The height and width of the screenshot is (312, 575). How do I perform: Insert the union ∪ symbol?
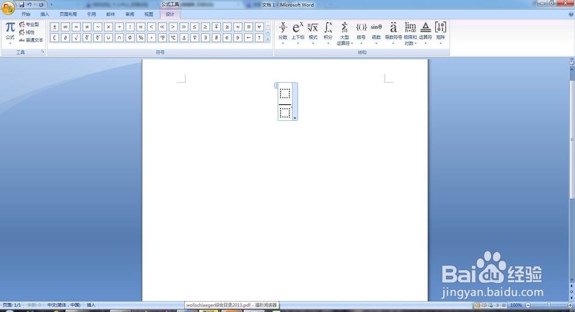109,37
